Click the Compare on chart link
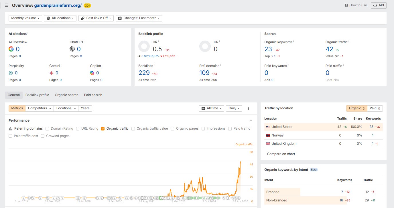Image resolution: width=394 pixels, height=208 pixels. coord(281,154)
